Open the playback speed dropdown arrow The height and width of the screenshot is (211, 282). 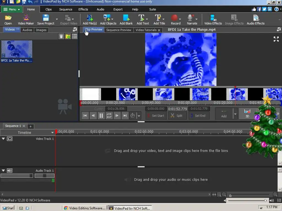139,116
